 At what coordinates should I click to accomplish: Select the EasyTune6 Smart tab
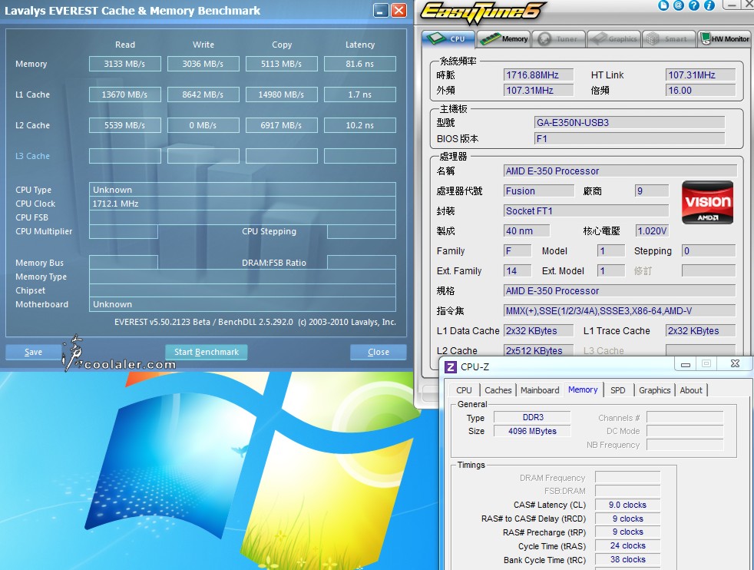(x=669, y=39)
